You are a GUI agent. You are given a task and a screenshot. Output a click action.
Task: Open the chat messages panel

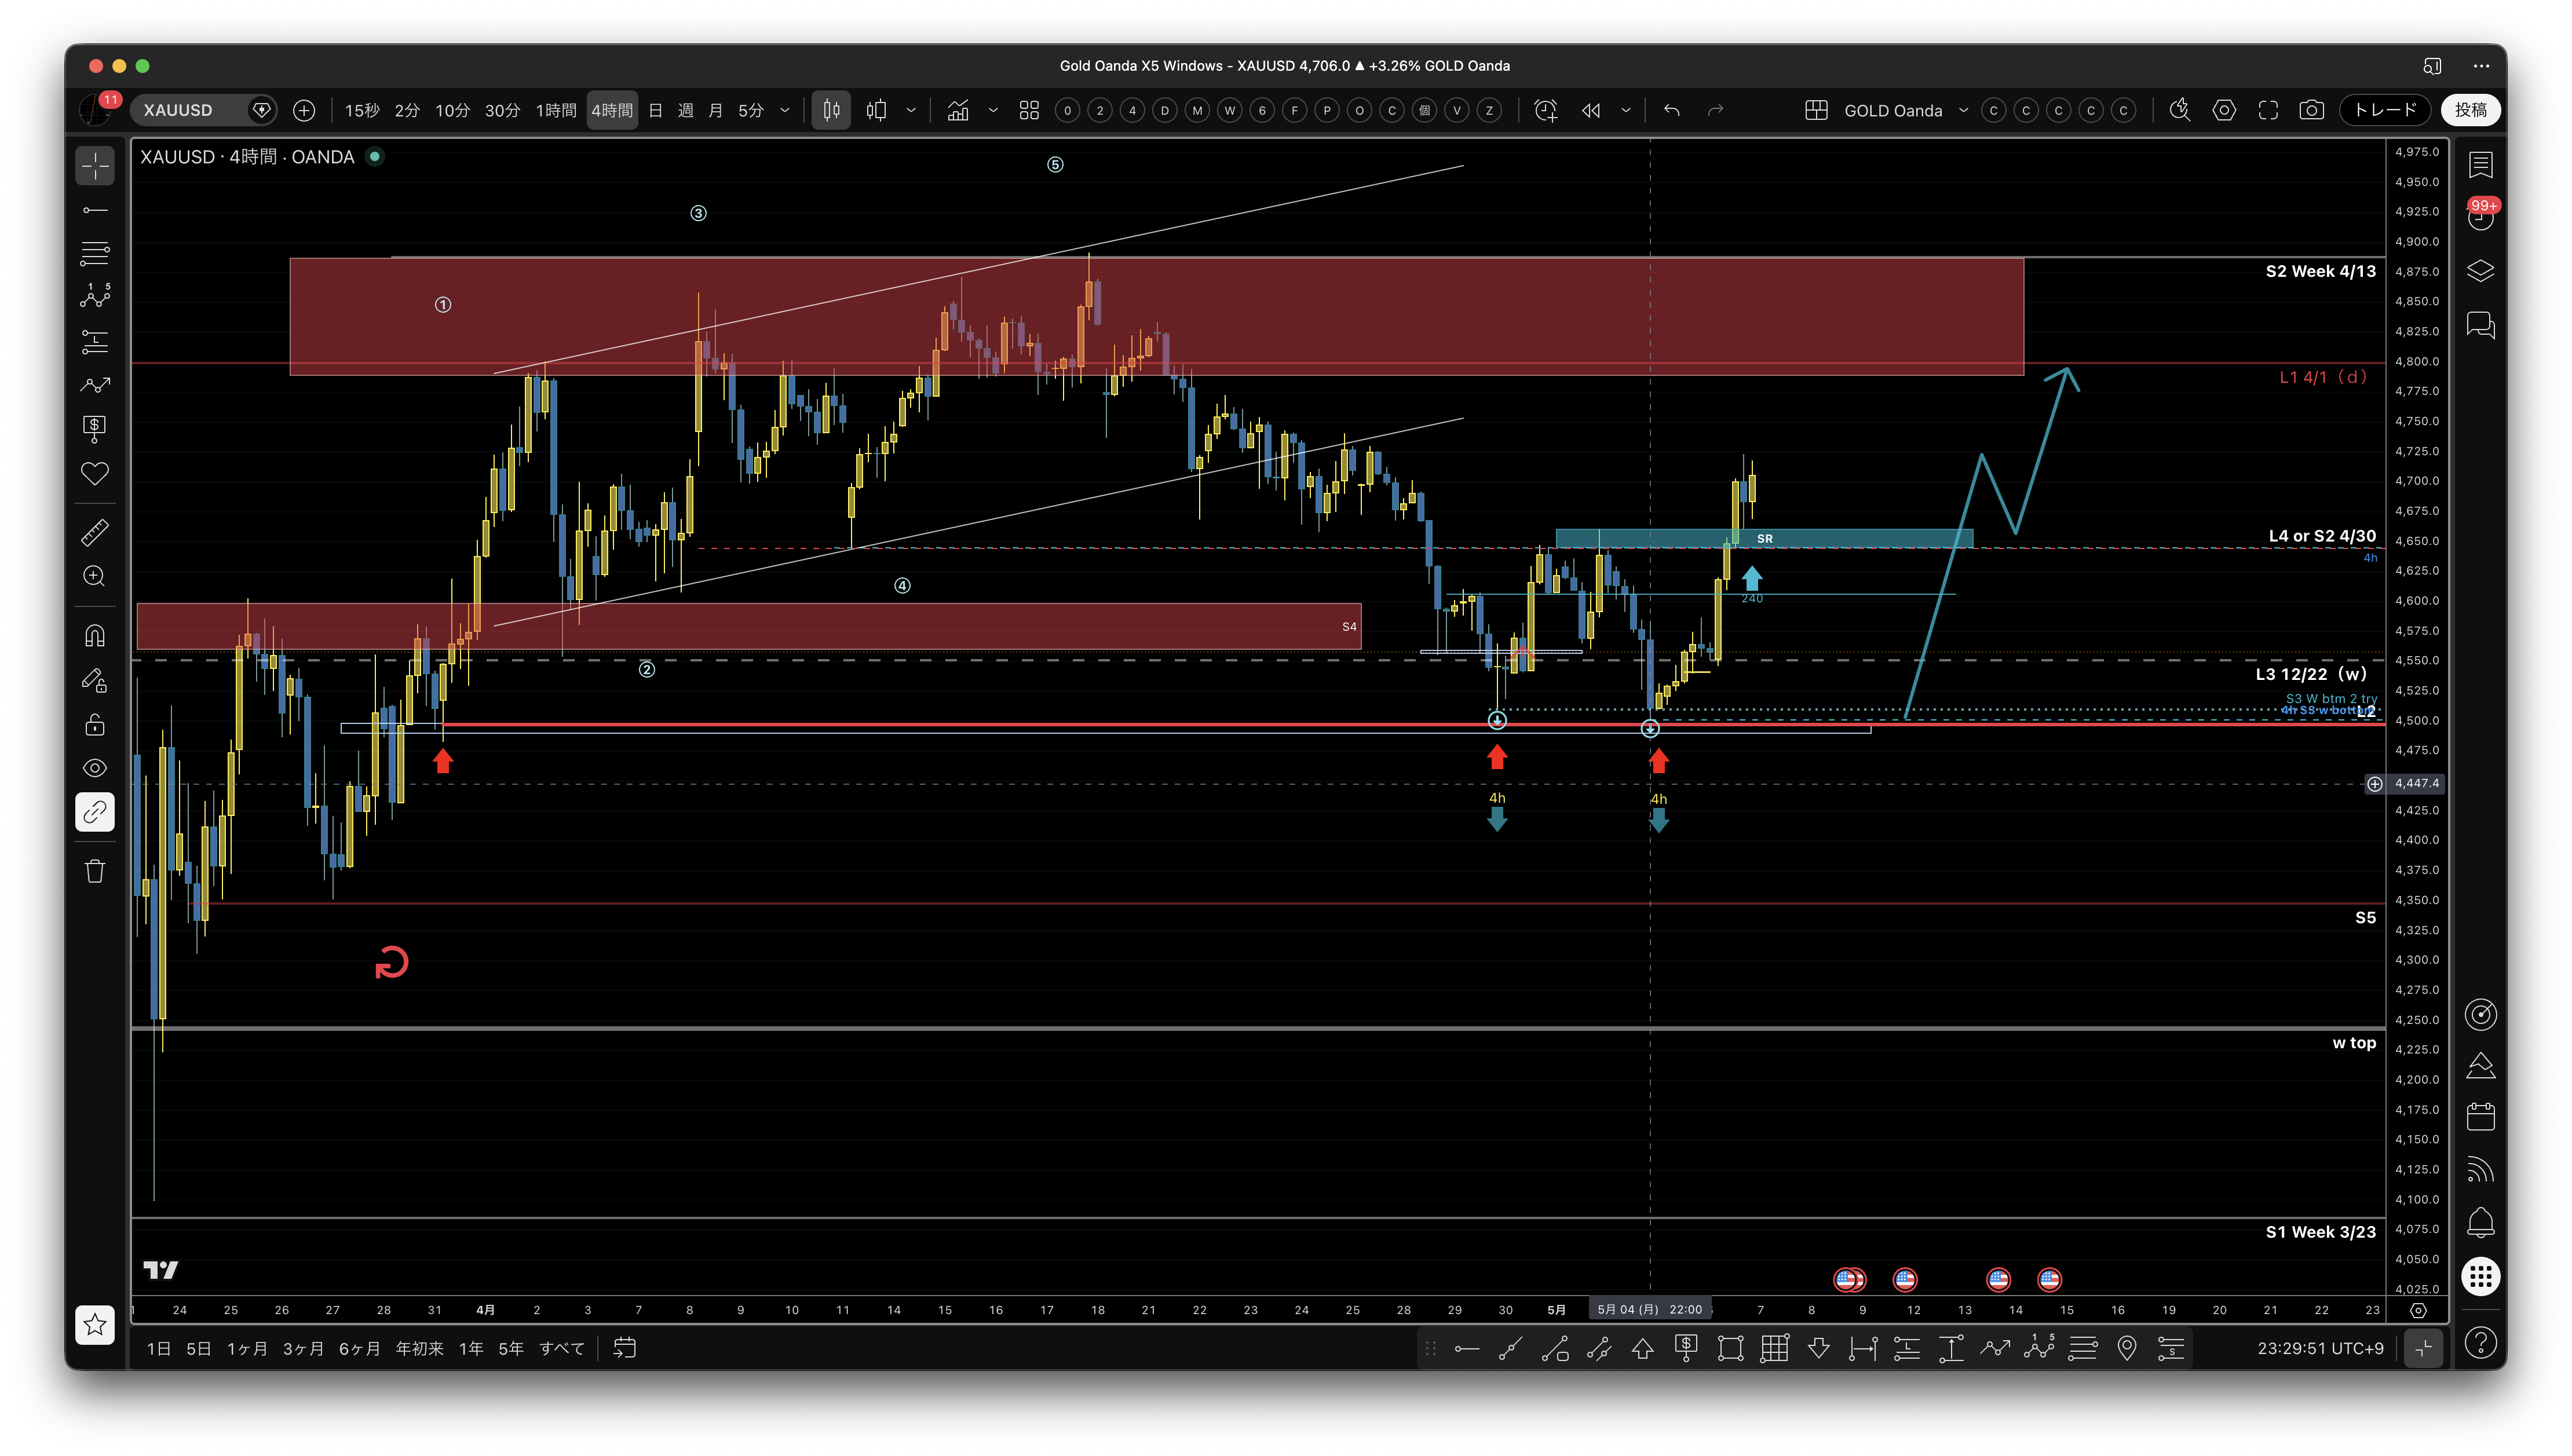tap(2481, 325)
